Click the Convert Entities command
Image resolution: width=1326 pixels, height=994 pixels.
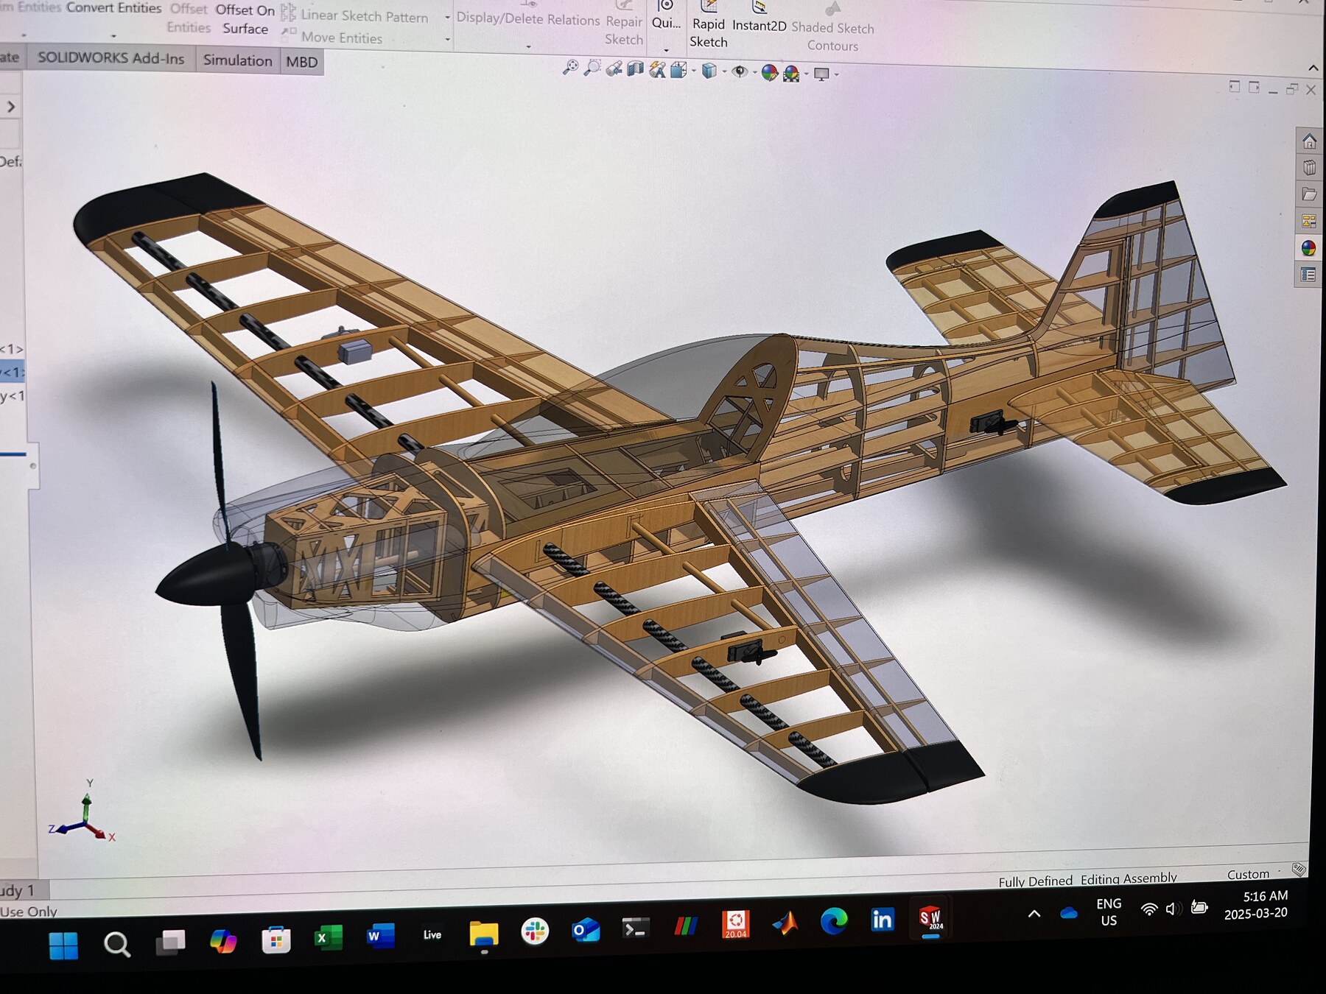click(x=113, y=8)
